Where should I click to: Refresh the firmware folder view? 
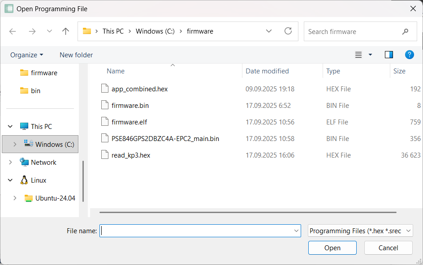point(288,31)
